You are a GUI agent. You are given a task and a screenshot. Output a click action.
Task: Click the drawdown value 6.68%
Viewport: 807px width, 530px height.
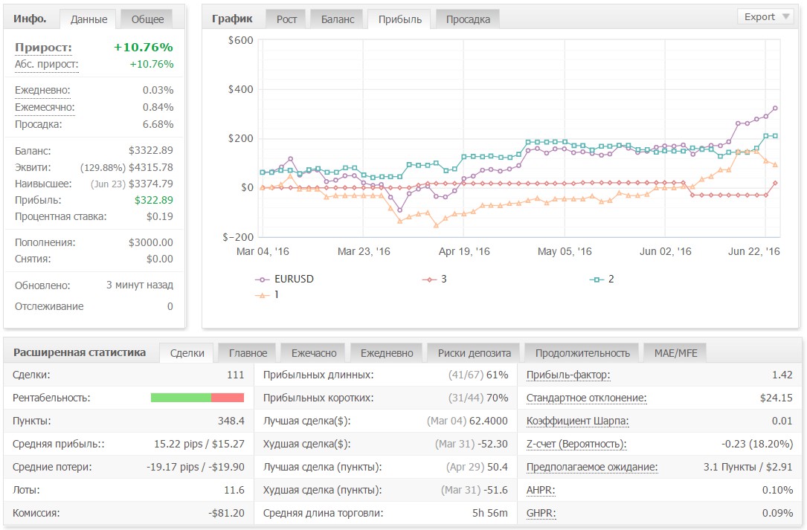coord(158,124)
